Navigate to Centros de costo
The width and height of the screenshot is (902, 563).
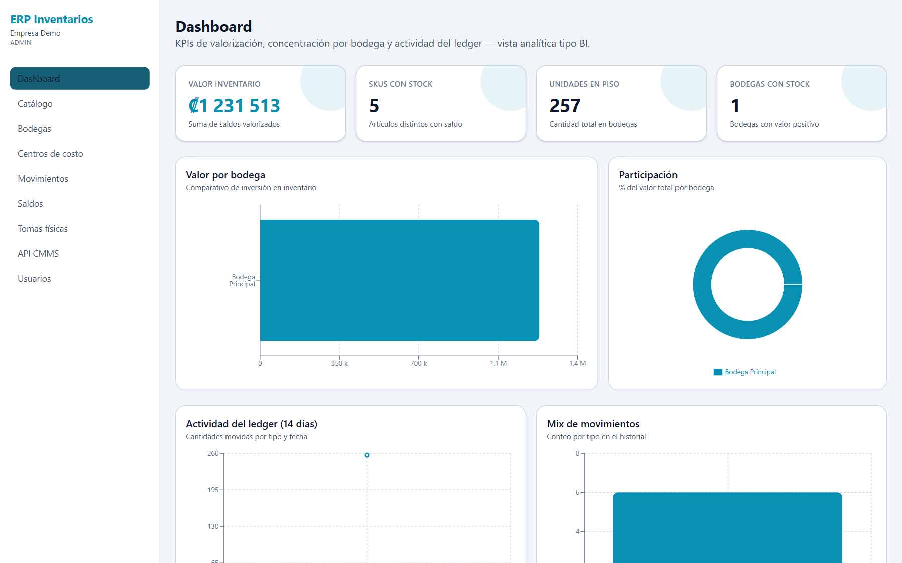[80, 154]
